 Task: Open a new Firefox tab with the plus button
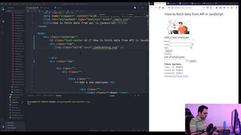pos(216,3)
